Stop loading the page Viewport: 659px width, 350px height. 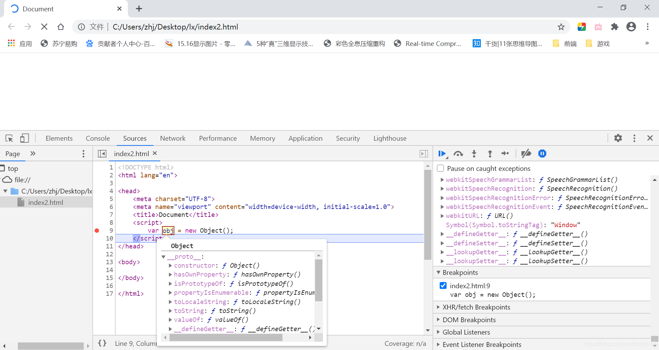44,27
